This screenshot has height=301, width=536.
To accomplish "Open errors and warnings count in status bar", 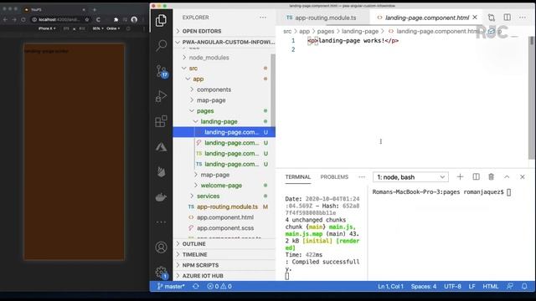I will pyautogui.click(x=219, y=286).
